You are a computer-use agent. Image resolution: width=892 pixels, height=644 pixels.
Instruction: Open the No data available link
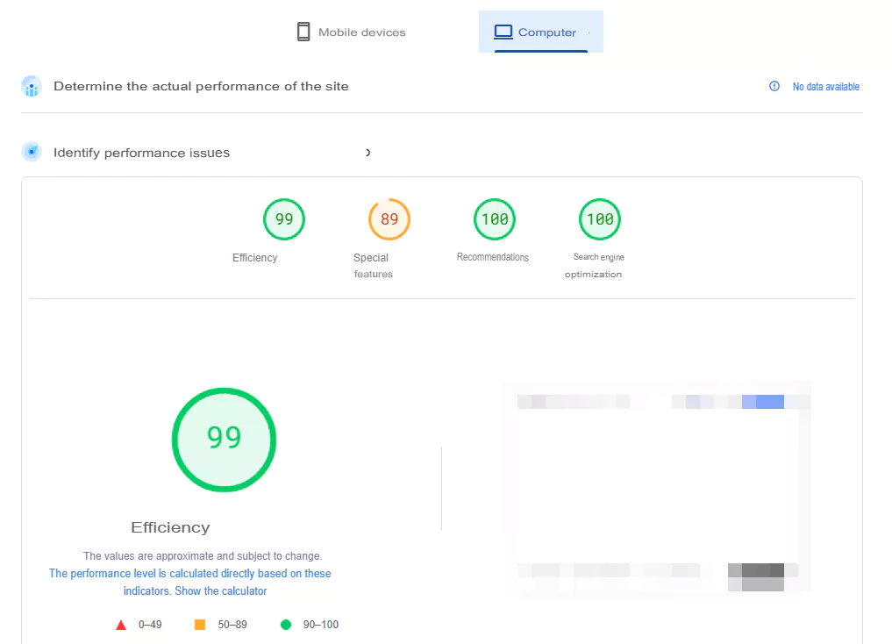coord(826,87)
